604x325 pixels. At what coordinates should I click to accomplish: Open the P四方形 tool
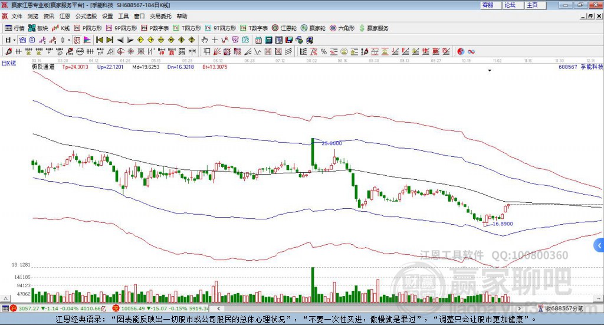(x=88, y=28)
